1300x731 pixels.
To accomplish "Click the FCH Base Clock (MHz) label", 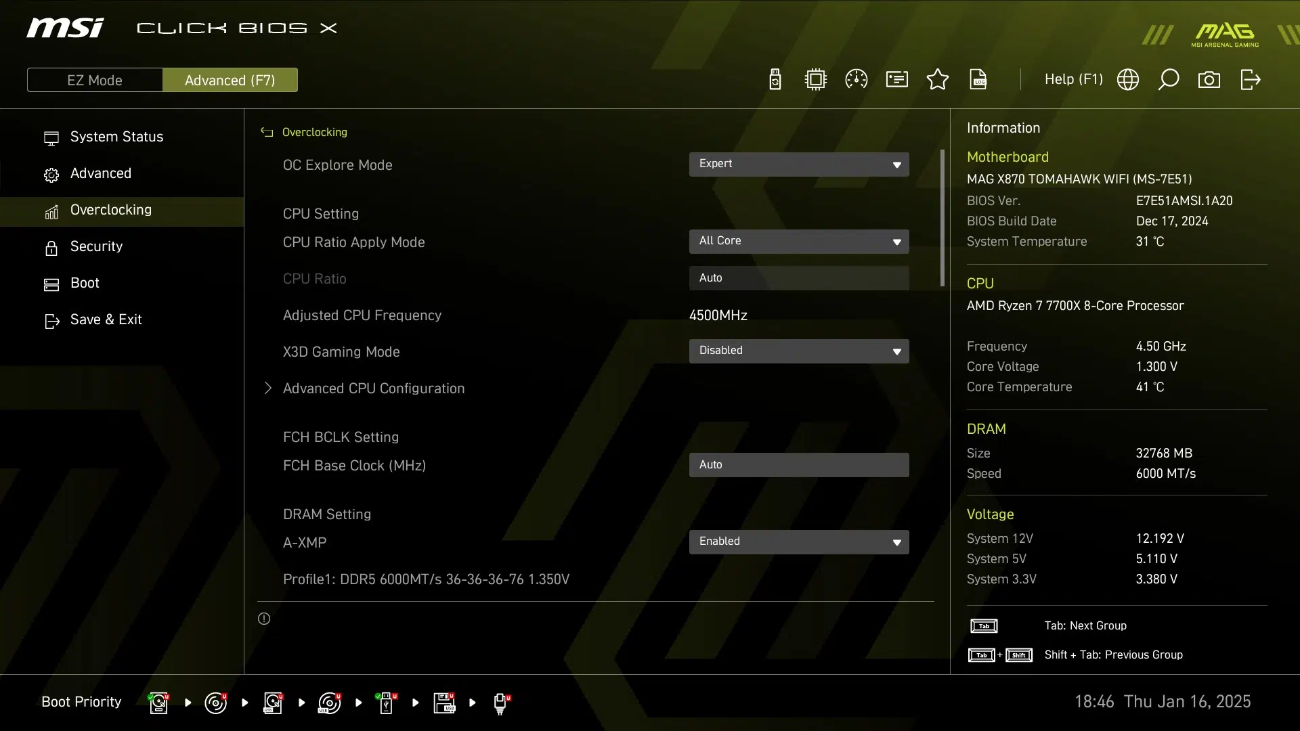I will [354, 466].
